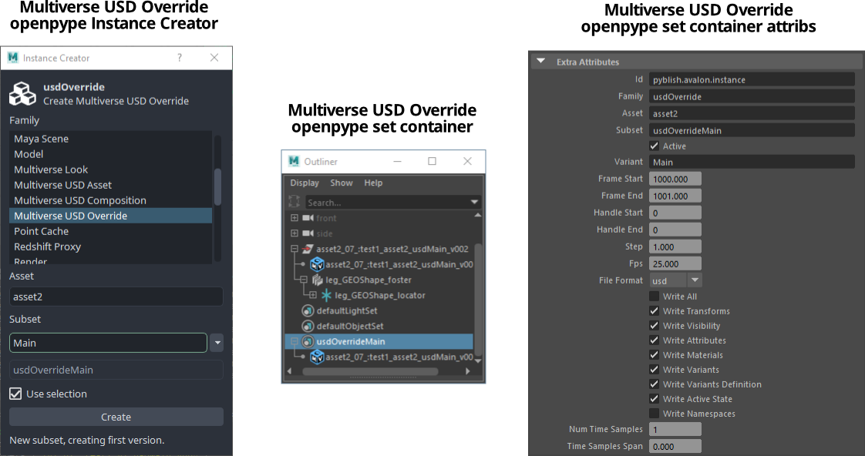This screenshot has height=456, width=865.
Task: Select the Point Cache family
Action: (x=110, y=231)
